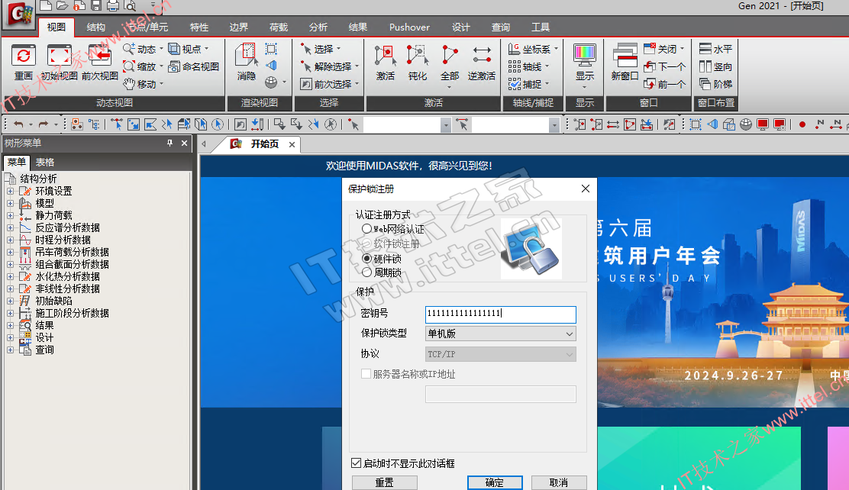
Task: Click the 密钥号 input field
Action: 500,314
